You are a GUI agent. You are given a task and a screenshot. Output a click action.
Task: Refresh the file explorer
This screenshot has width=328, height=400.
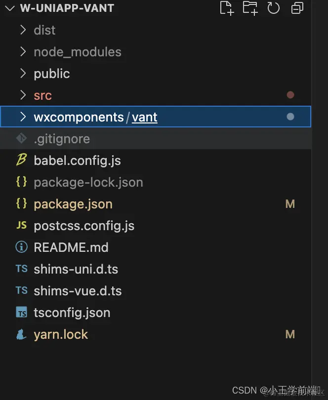click(273, 8)
